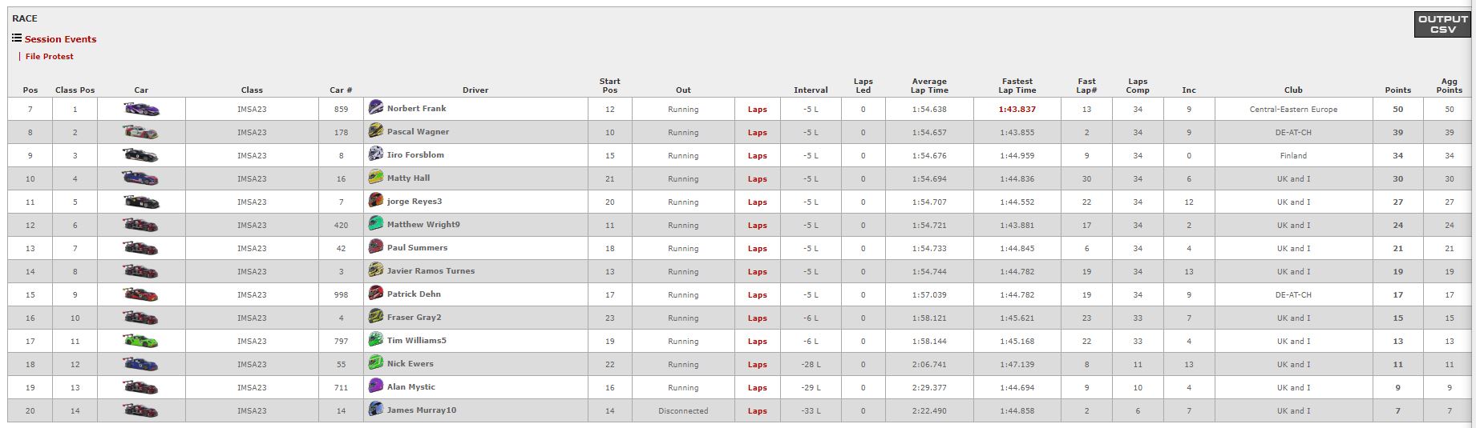Viewport: 1476px width, 428px height.
Task: Click the green car thumbnail for car 797
Action: (141, 341)
